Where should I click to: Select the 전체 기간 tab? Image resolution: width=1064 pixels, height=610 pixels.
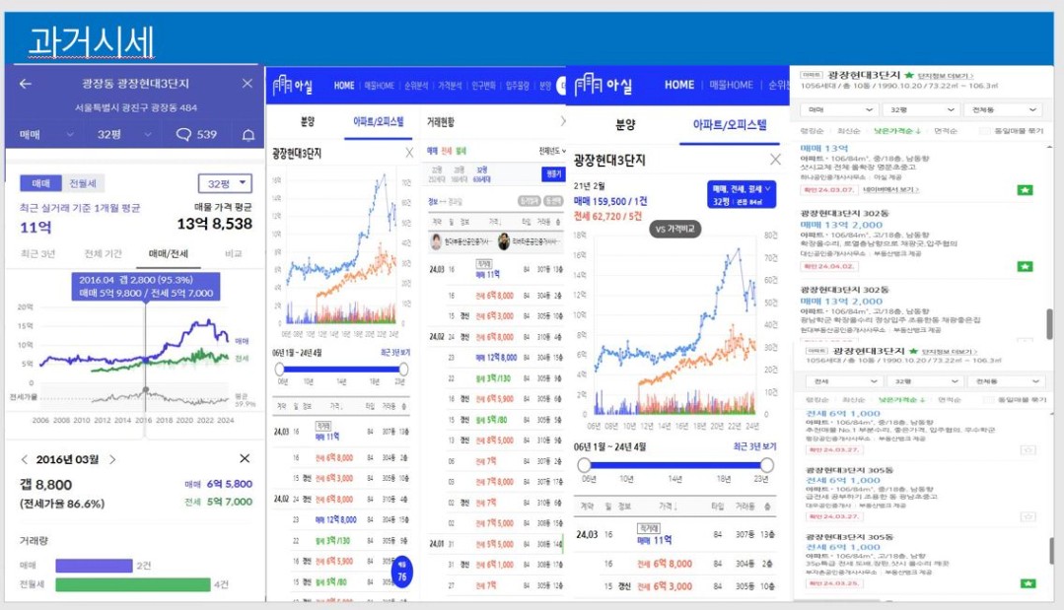point(103,253)
